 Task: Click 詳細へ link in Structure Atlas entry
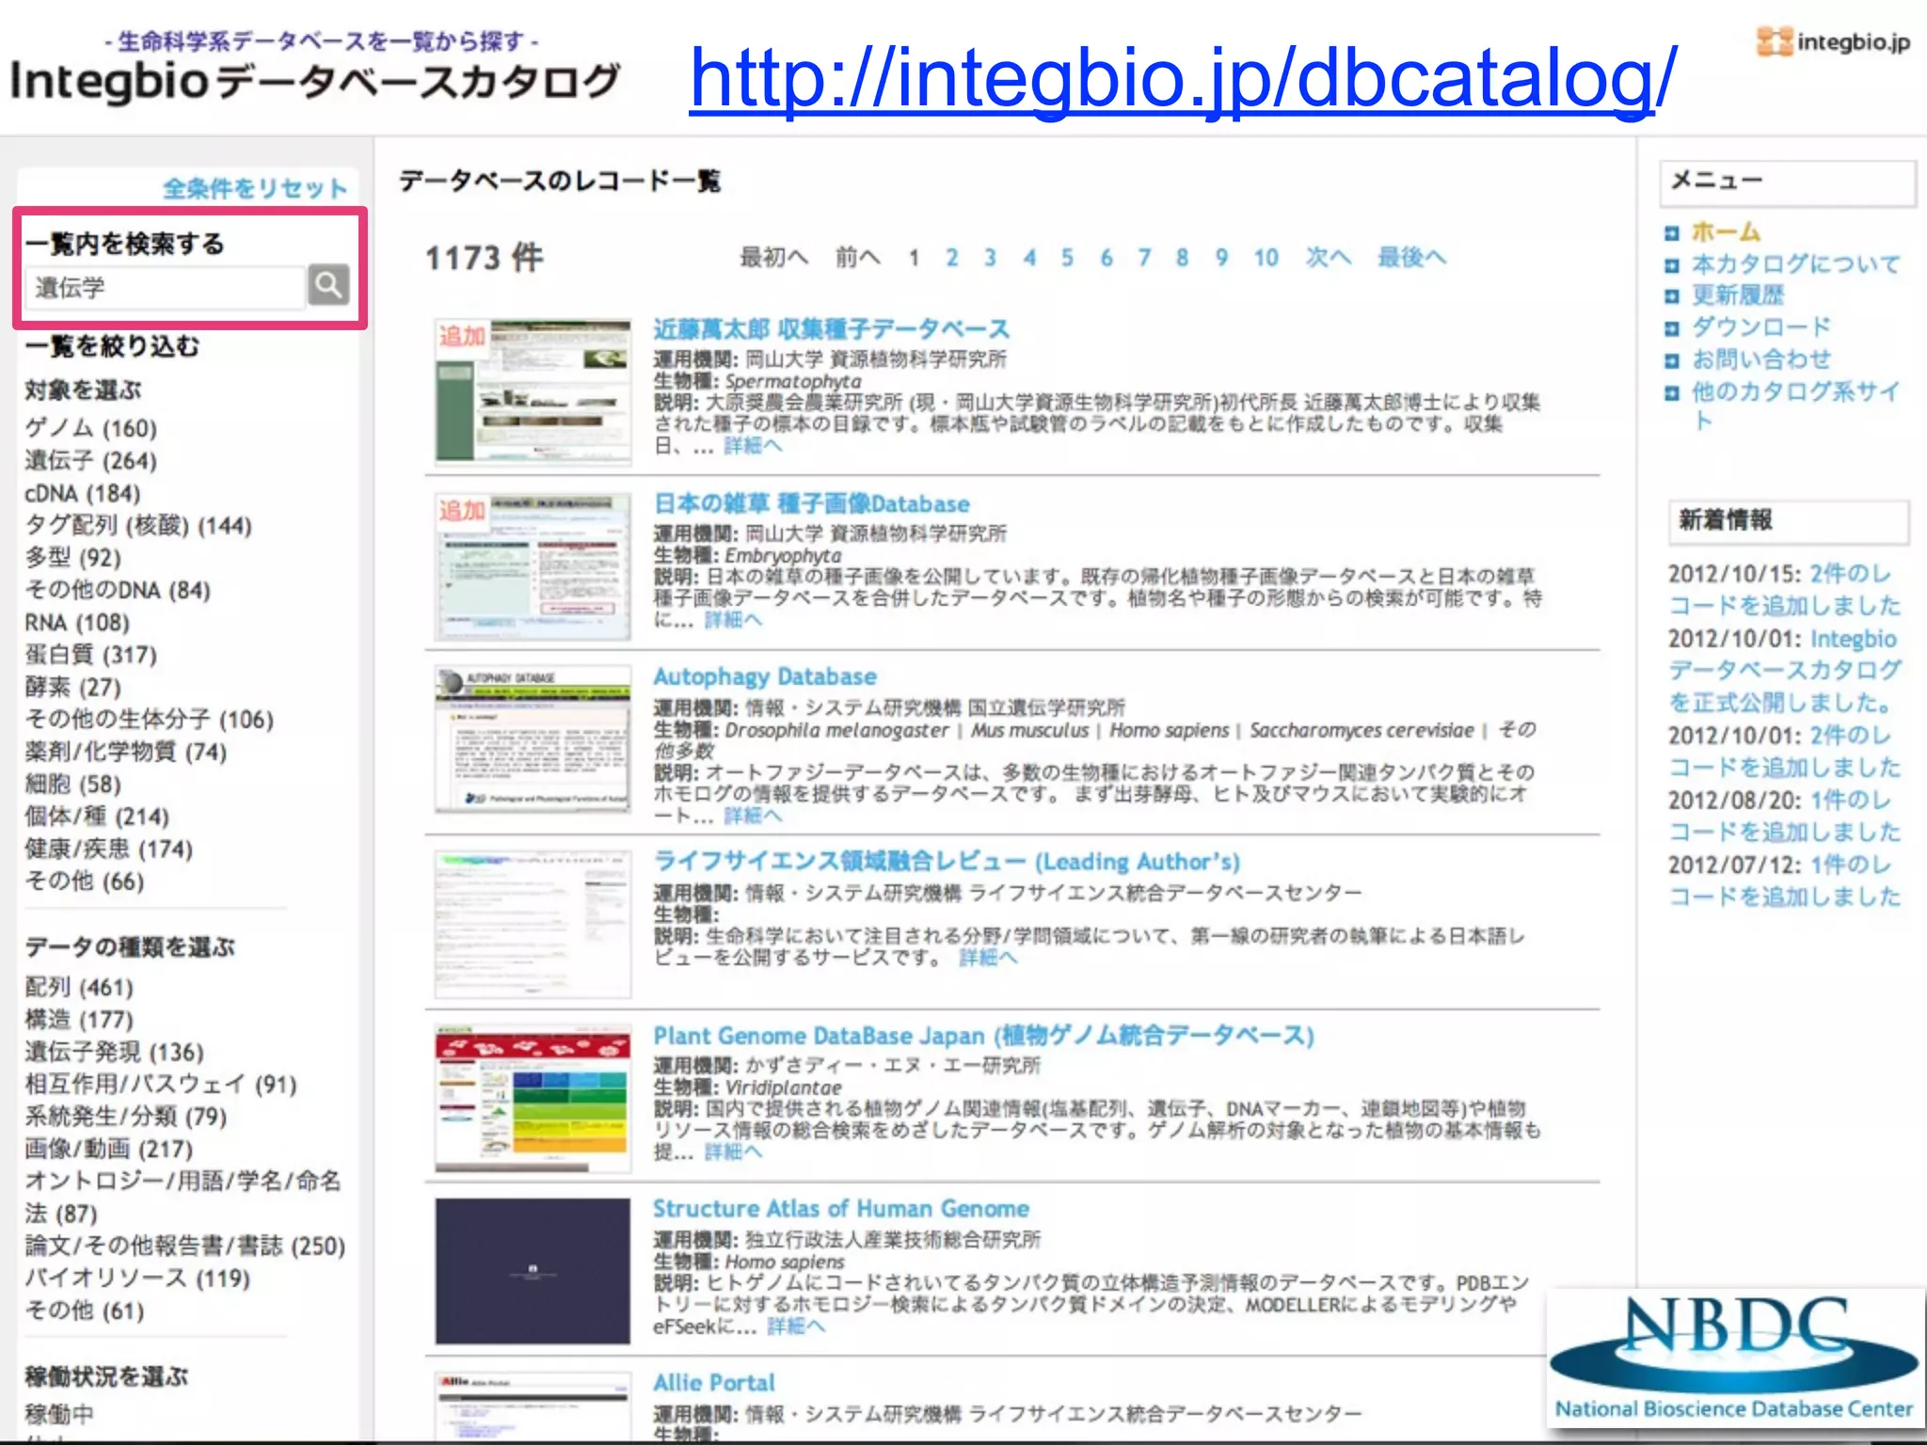point(795,1326)
